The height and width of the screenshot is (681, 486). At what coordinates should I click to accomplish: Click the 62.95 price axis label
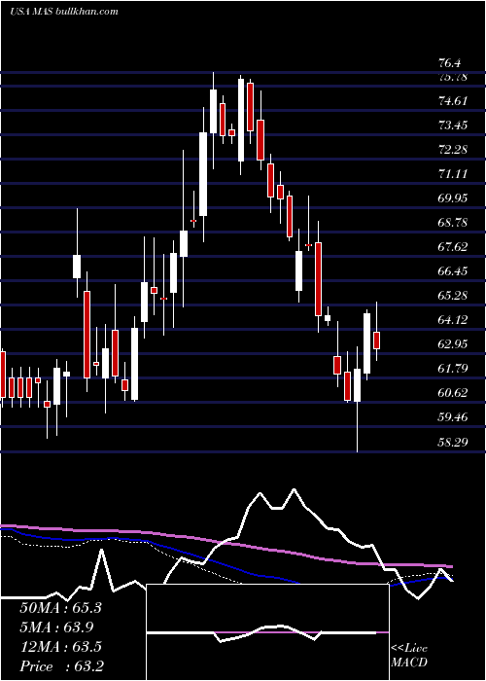click(x=453, y=344)
